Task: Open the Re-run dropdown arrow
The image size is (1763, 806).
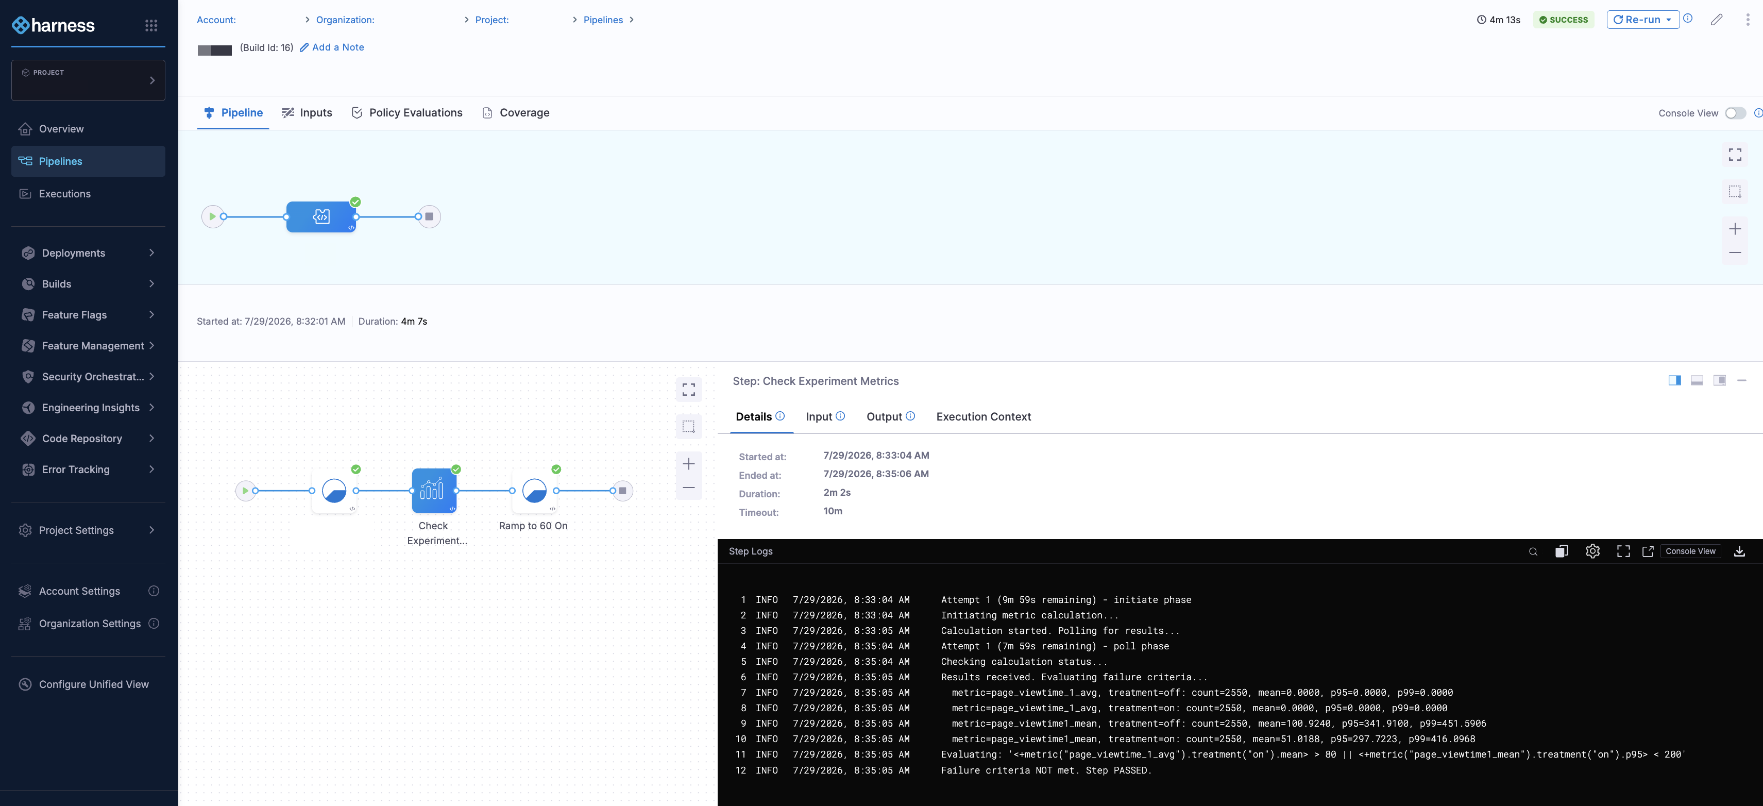Action: pos(1669,20)
